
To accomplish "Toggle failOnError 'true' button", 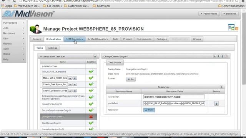I will coord(149,110).
